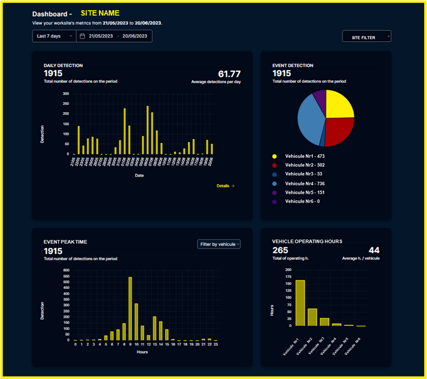Follow the Details link under the daily chart

(x=225, y=186)
